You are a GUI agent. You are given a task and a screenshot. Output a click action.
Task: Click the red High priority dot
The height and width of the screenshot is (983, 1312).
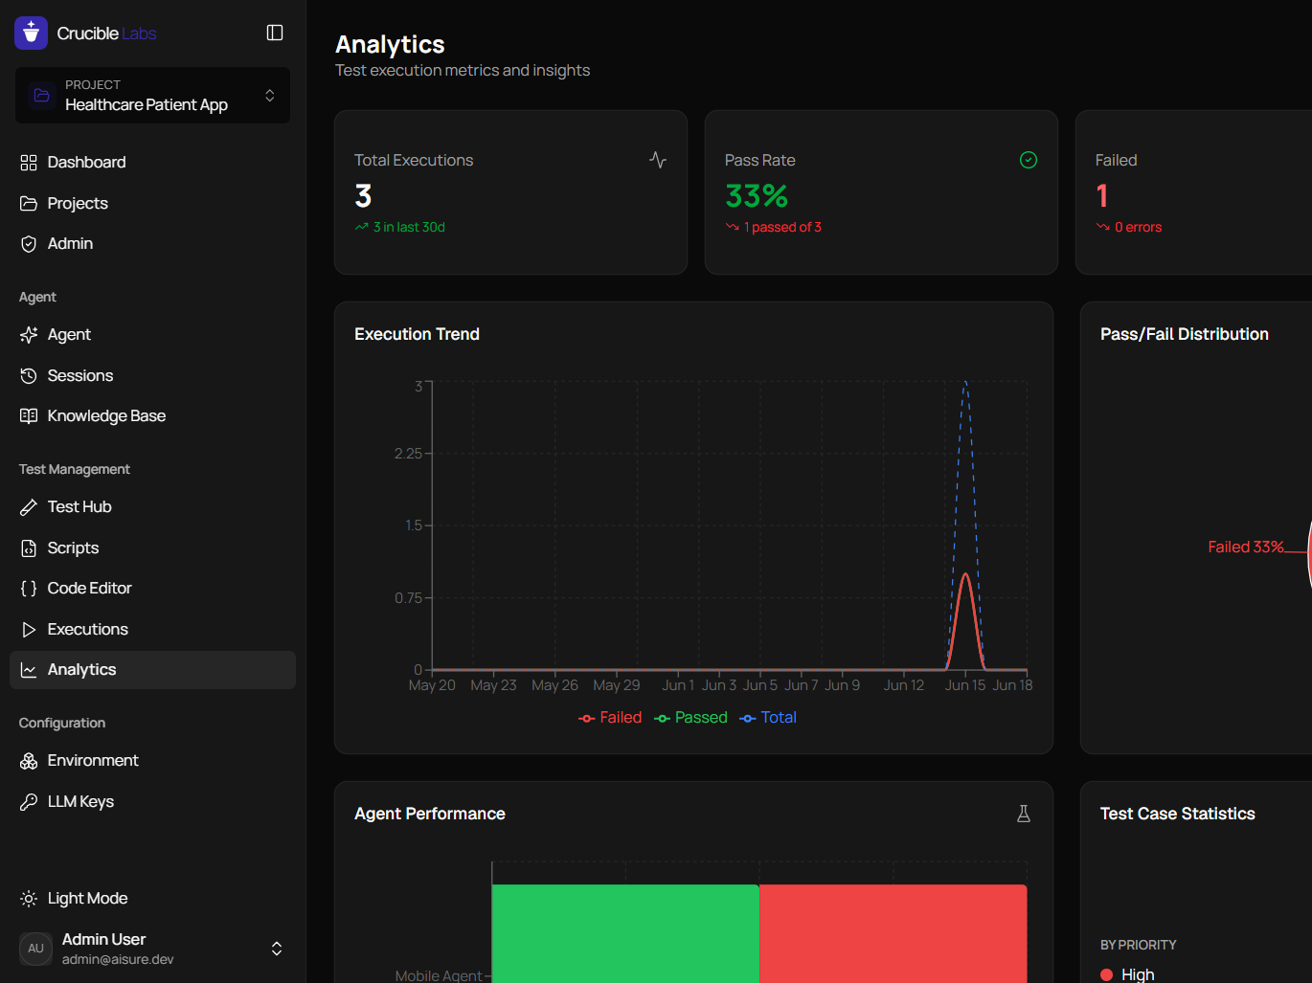1107,974
